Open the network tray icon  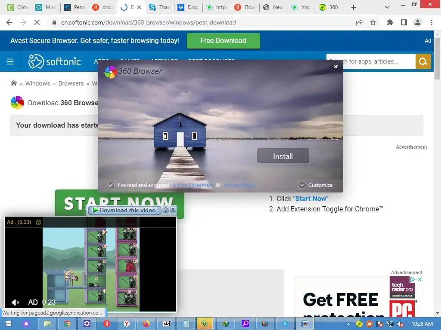click(x=390, y=324)
